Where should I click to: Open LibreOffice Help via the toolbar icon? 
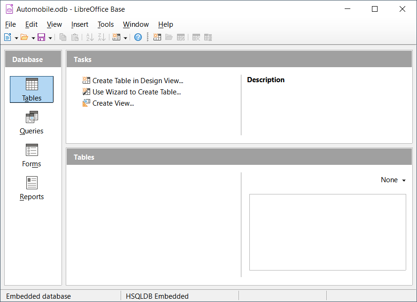[x=138, y=37]
